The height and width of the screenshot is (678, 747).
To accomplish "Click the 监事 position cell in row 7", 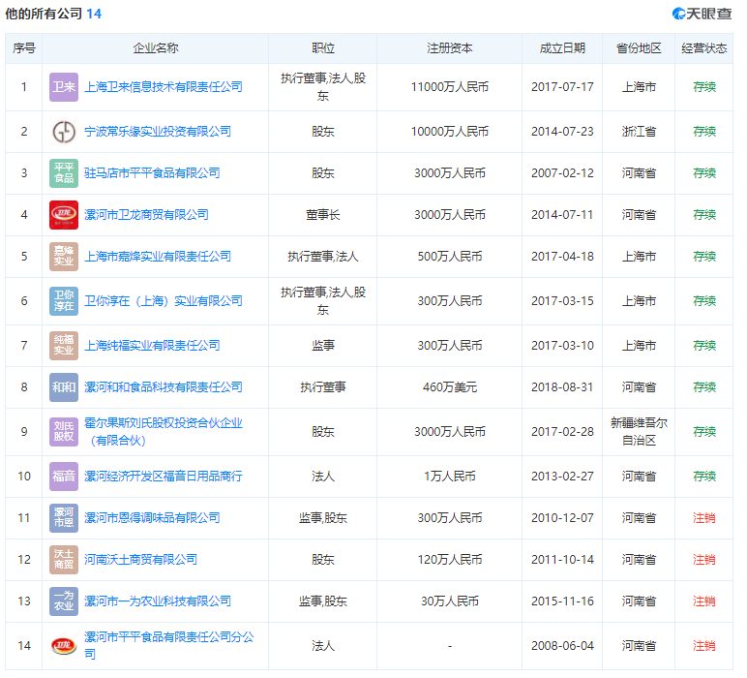I will tap(323, 346).
